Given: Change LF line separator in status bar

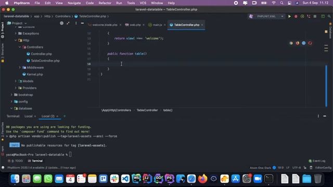Looking at the screenshot, I should tap(288, 168).
